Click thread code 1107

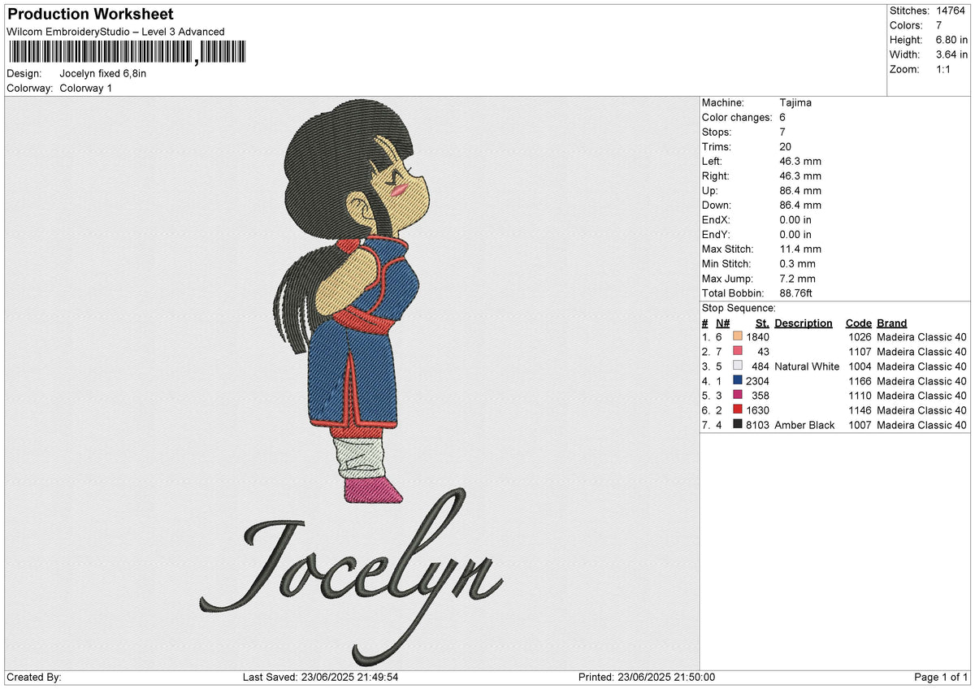tap(860, 352)
